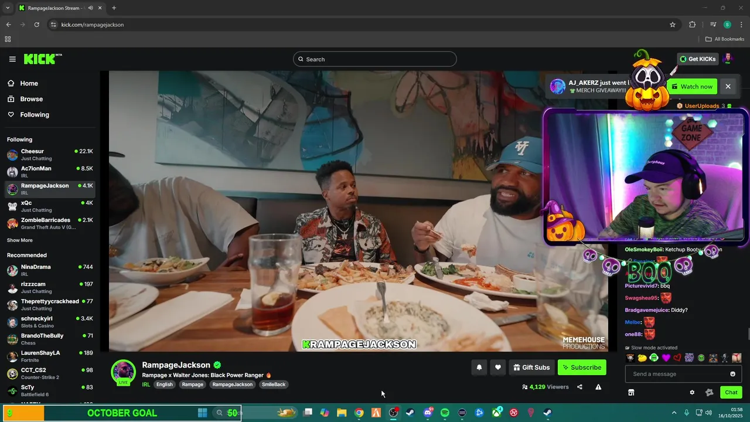The image size is (750, 422).
Task: Click the Swagshea95 username in chat
Action: [x=642, y=298]
